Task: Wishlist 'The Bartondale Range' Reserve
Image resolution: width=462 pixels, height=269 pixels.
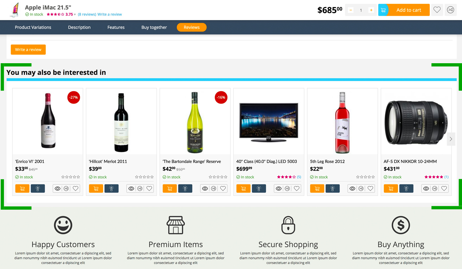Action: click(x=223, y=189)
